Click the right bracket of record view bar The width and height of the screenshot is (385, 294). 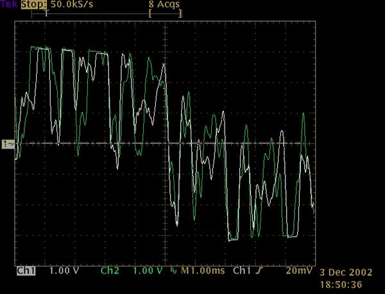tap(182, 13)
